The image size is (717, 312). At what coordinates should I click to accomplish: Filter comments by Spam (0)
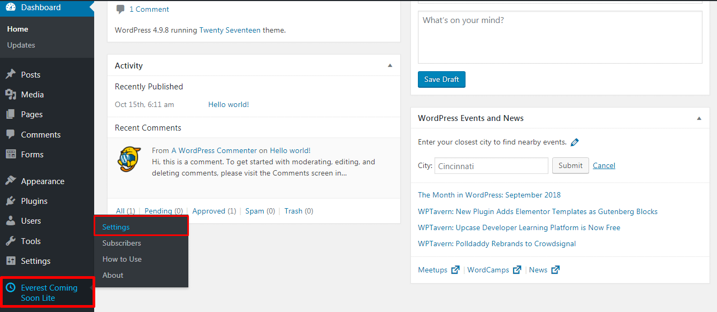click(x=260, y=211)
